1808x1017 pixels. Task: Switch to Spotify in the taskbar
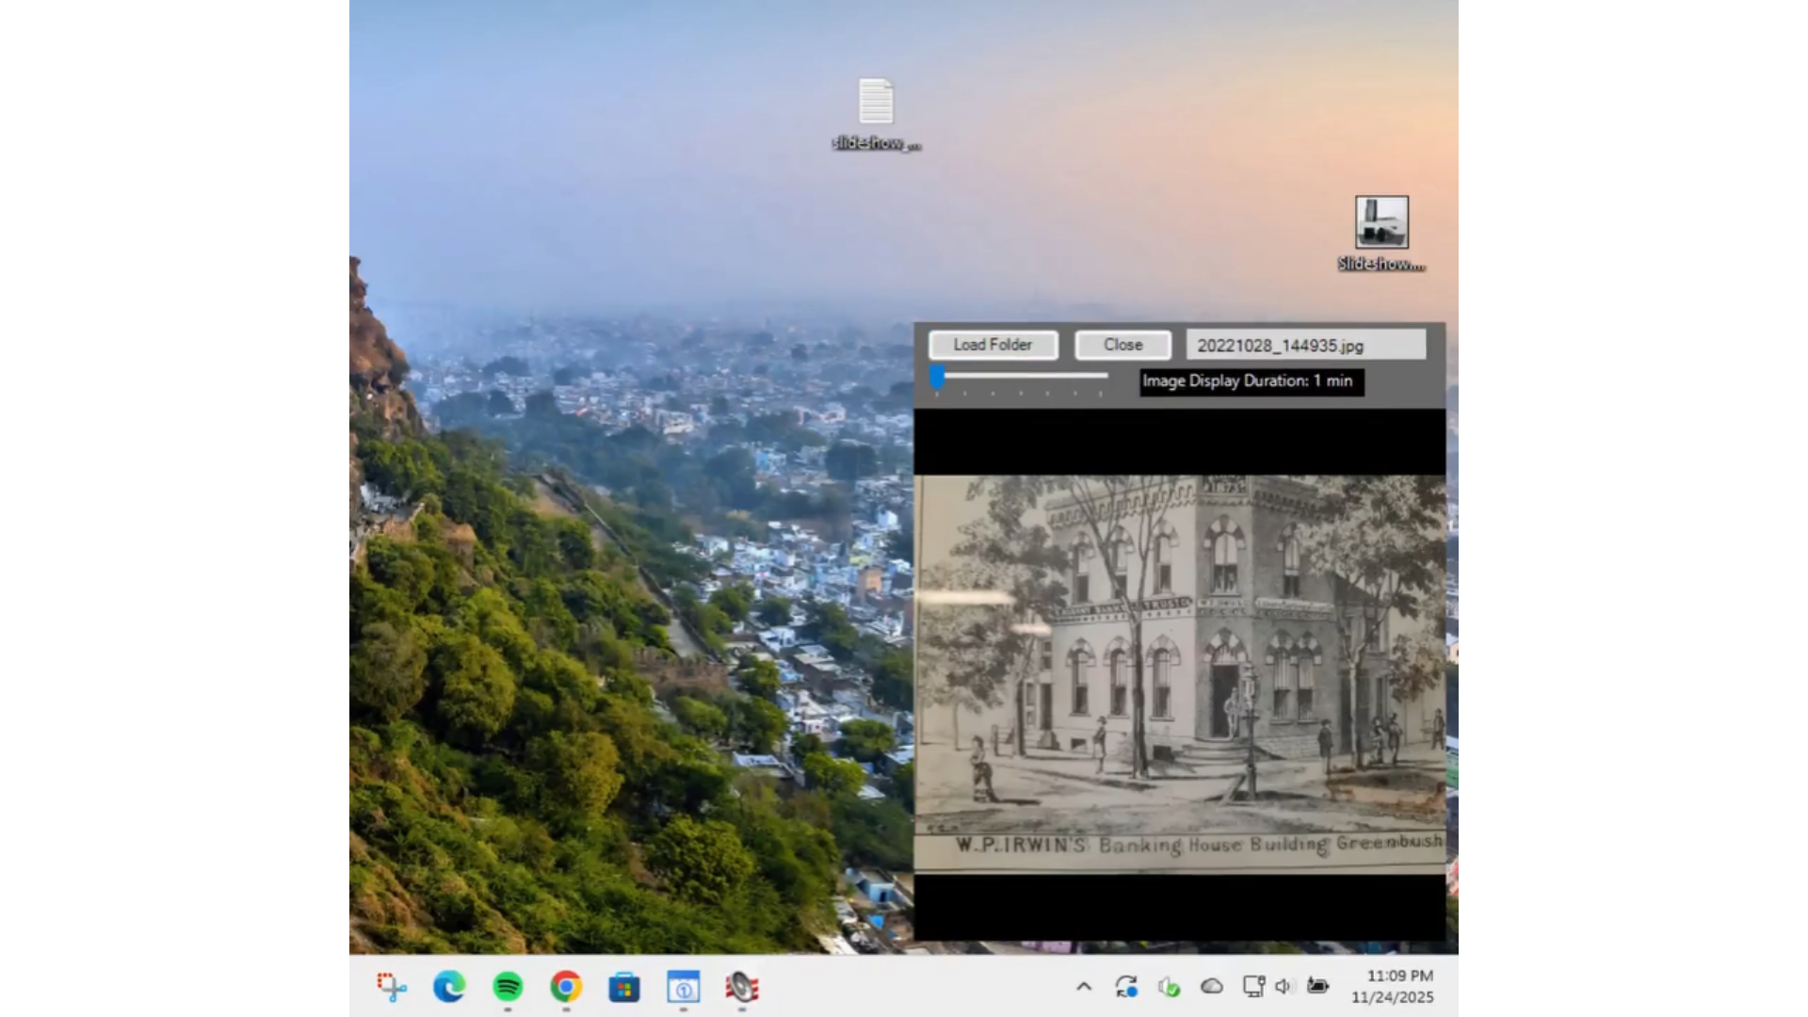tap(508, 987)
